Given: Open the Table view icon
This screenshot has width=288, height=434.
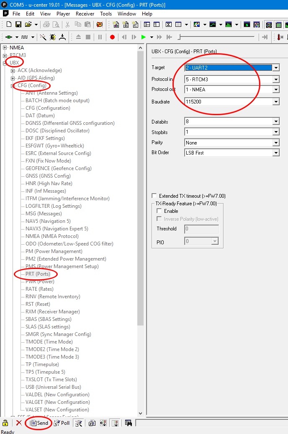Looking at the screenshot, I should click(x=178, y=25).
